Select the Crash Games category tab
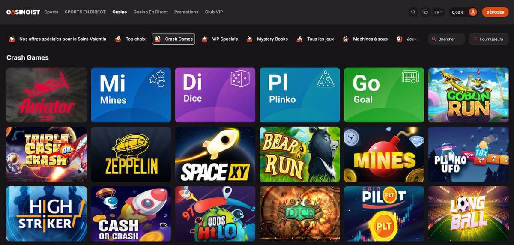The width and height of the screenshot is (514, 245). tap(173, 39)
